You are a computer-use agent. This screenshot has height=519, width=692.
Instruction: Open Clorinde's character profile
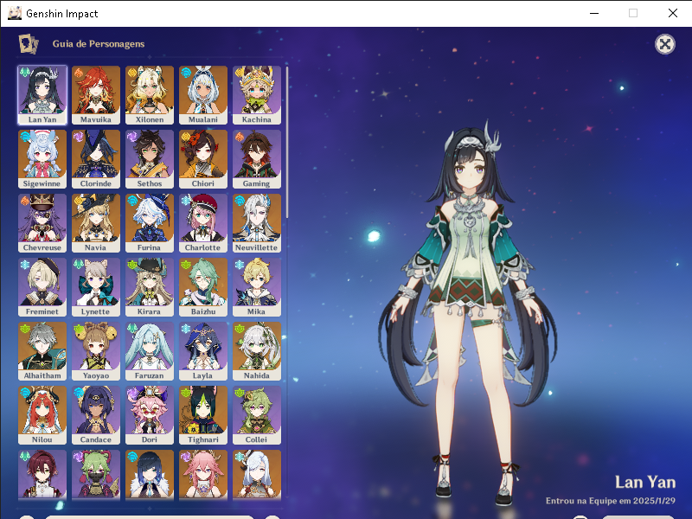[96, 158]
